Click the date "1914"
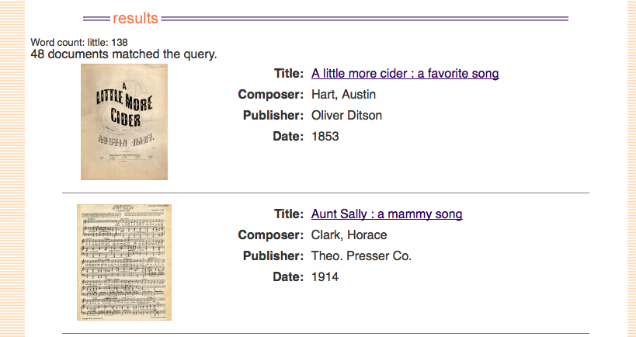636x337 pixels. coord(325,277)
